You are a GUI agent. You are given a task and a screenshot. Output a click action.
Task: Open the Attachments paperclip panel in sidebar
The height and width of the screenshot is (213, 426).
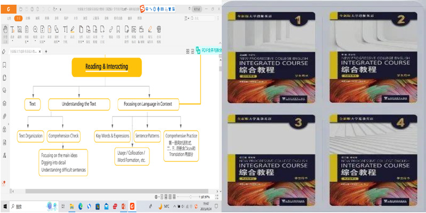[x=4, y=116]
